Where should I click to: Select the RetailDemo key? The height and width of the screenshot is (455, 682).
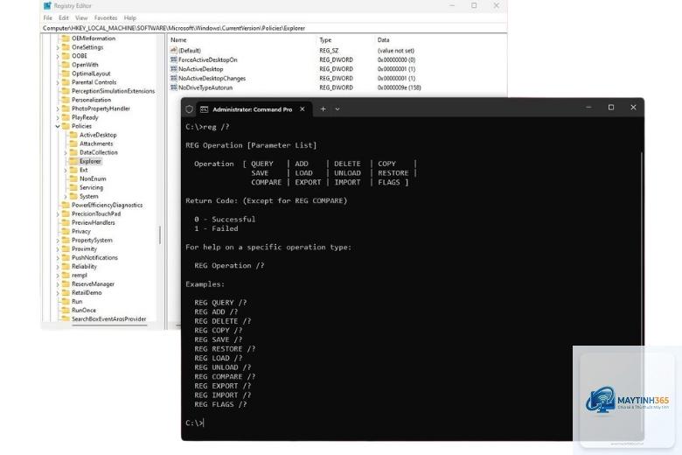pos(87,292)
